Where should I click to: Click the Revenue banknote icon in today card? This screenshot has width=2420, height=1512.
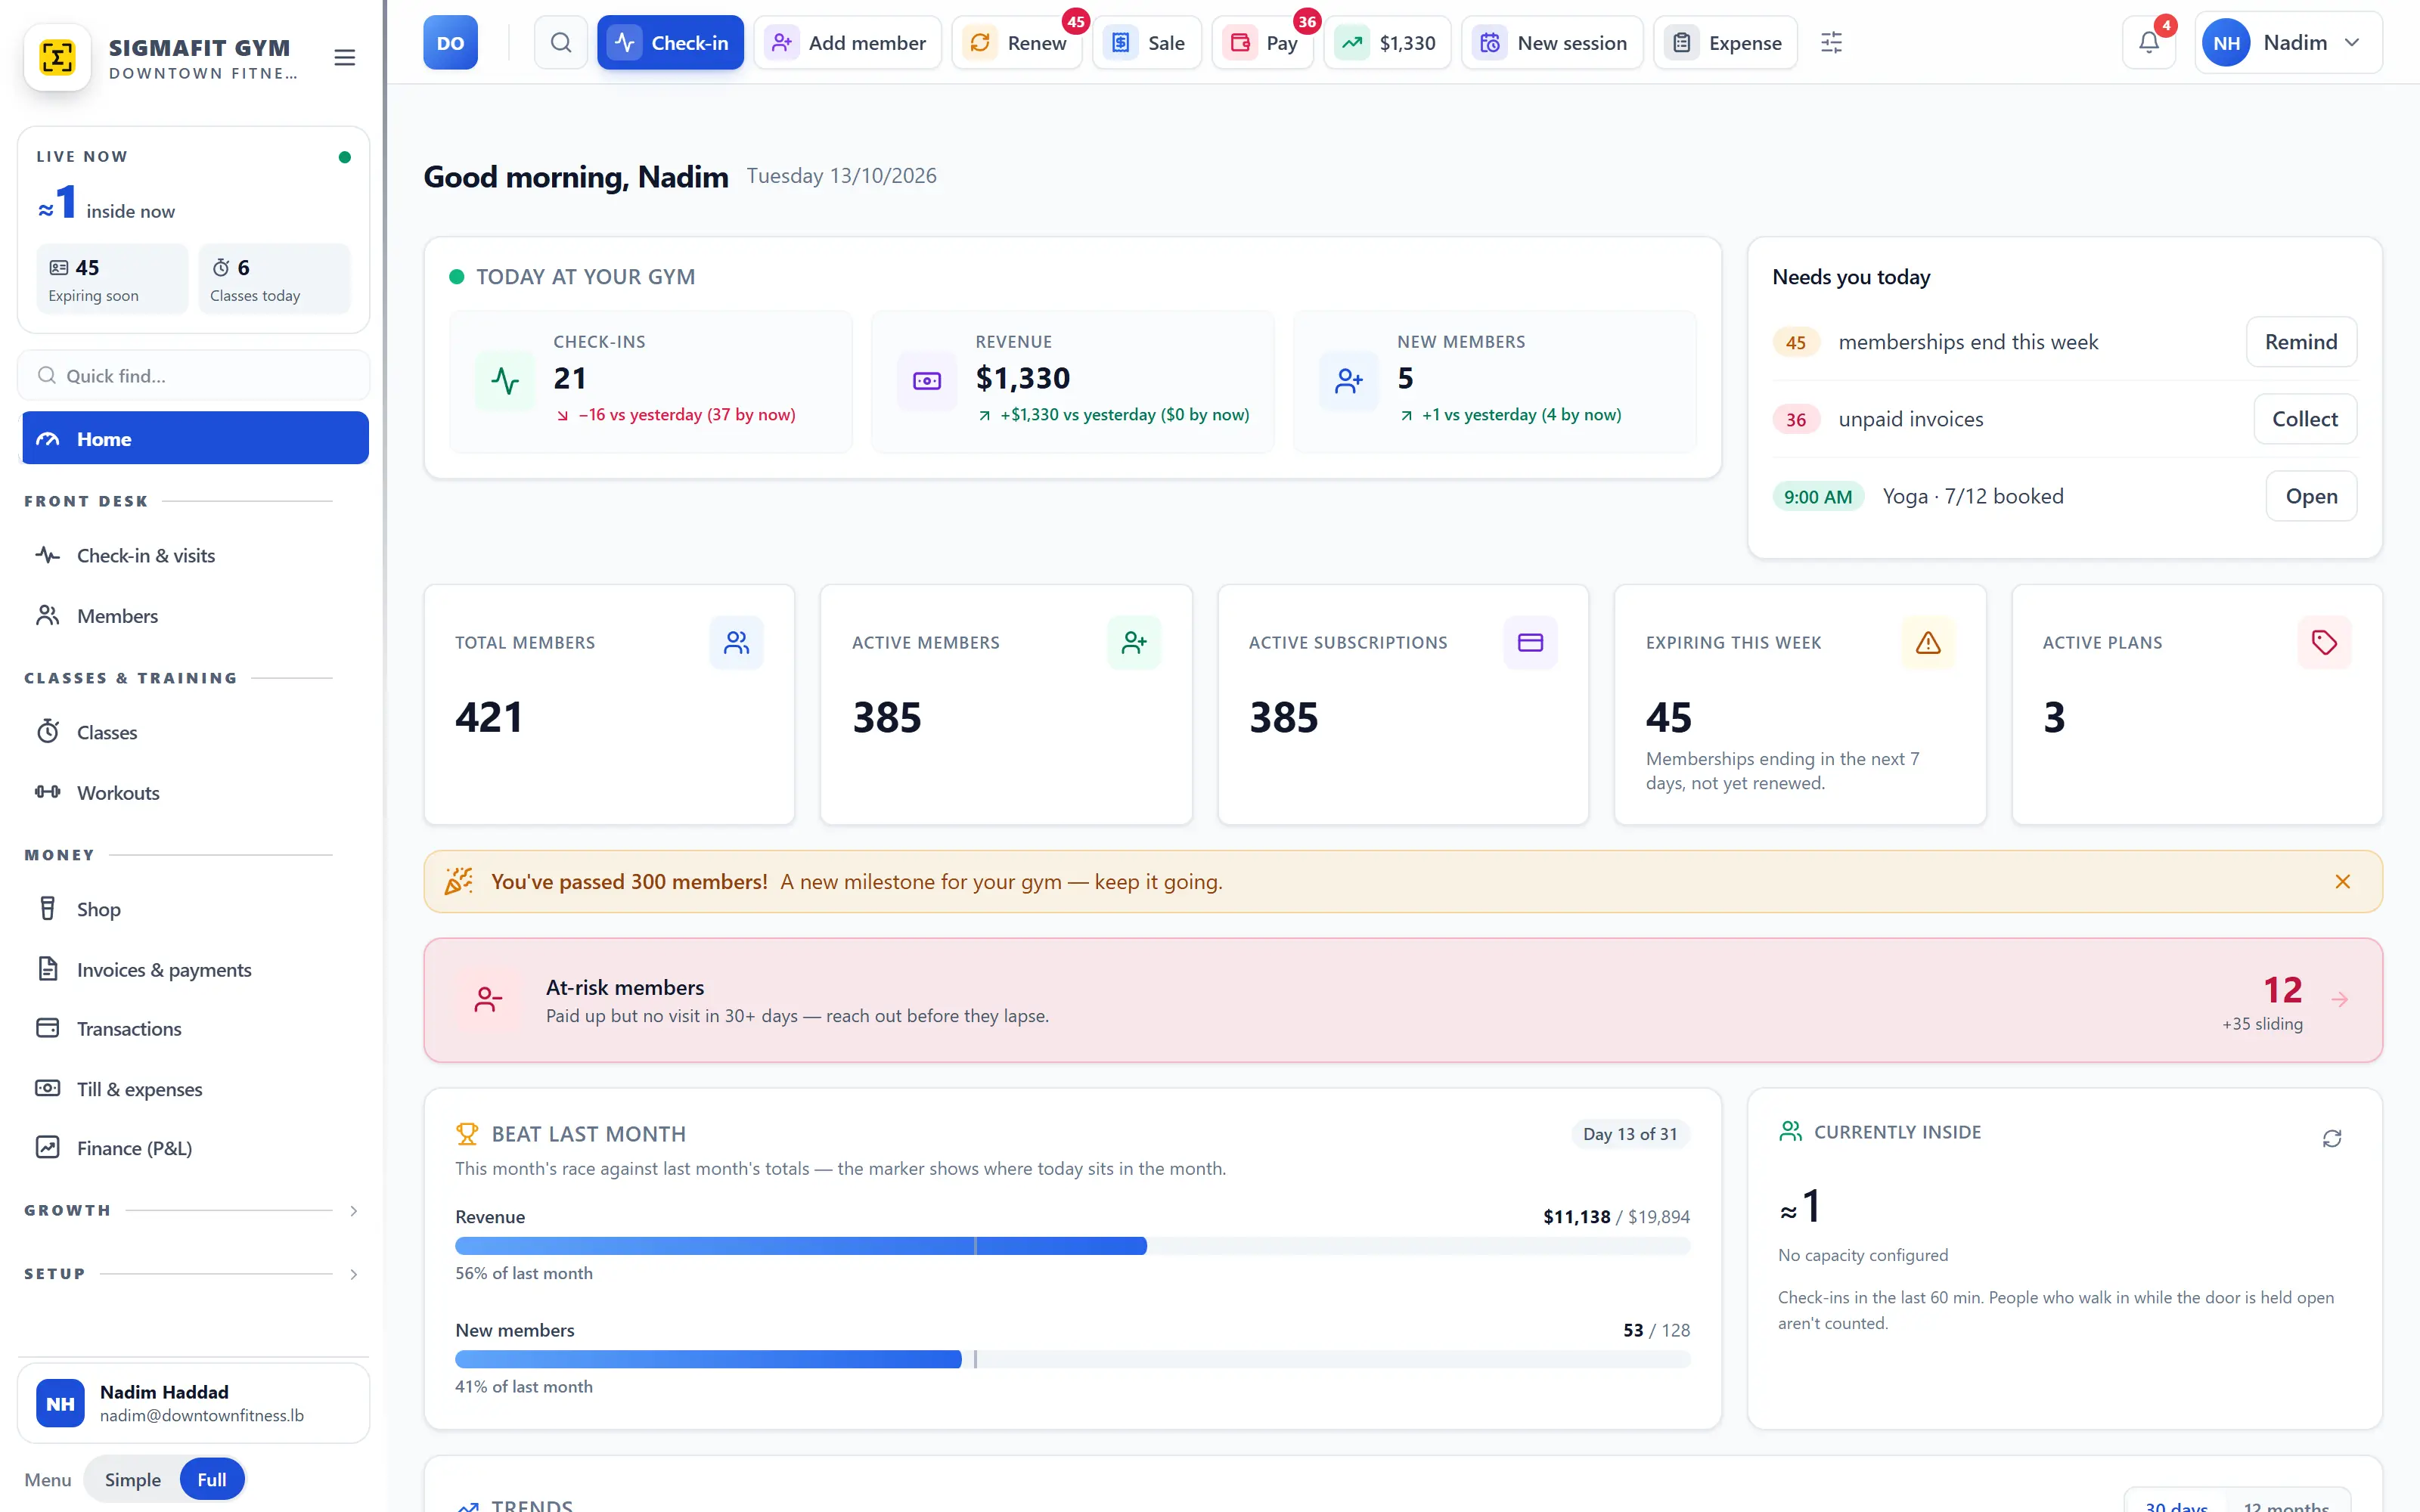pos(927,381)
